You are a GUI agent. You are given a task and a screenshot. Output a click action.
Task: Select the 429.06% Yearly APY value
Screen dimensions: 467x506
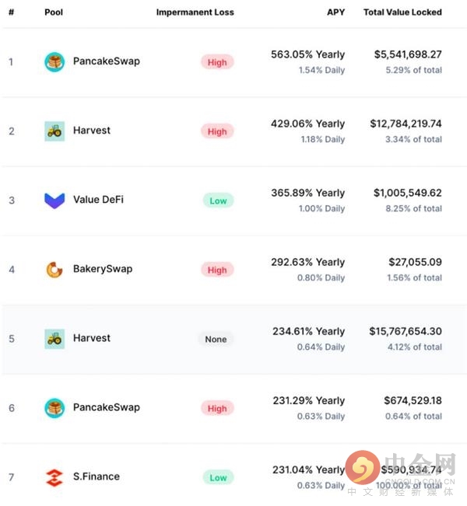point(307,124)
